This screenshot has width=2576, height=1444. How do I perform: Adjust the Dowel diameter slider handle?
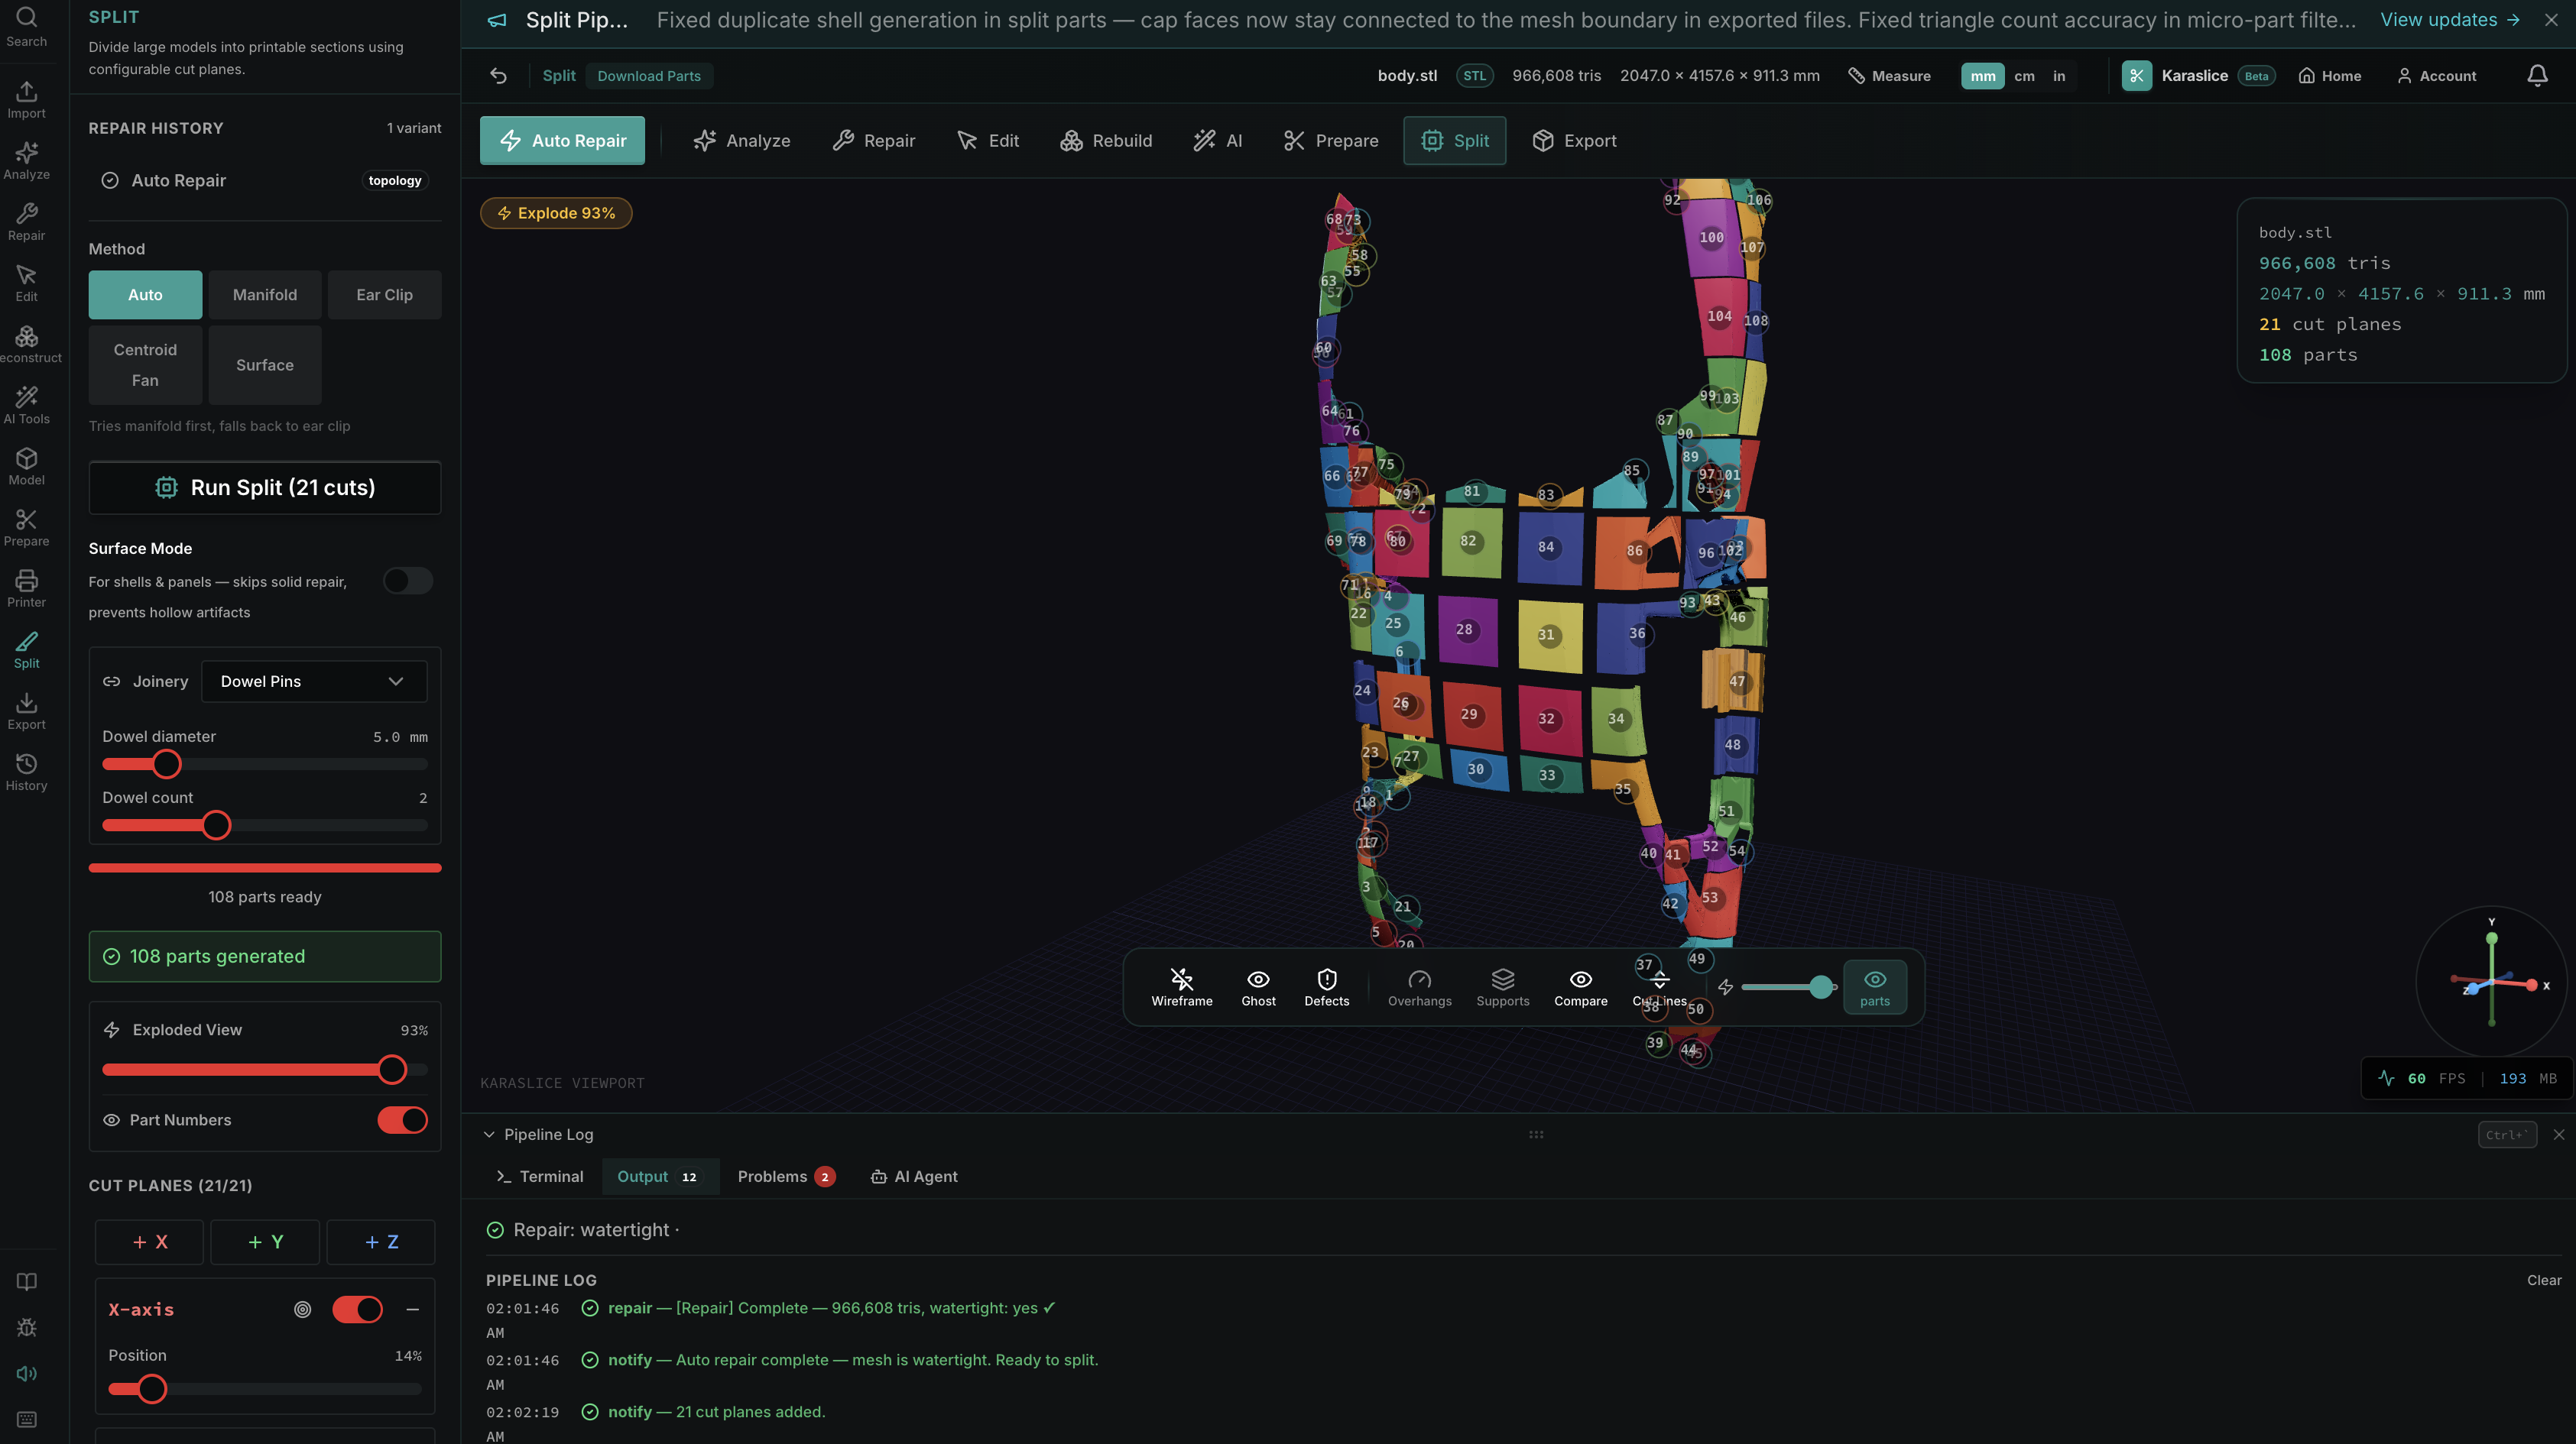167,765
